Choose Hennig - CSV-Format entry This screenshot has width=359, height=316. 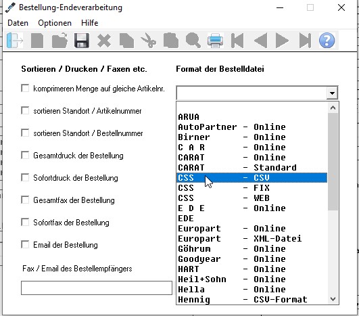[252, 300]
